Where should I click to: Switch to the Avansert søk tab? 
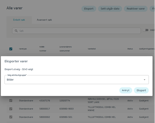pos(44,20)
